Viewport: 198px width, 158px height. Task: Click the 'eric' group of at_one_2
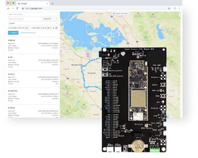[57, 84]
